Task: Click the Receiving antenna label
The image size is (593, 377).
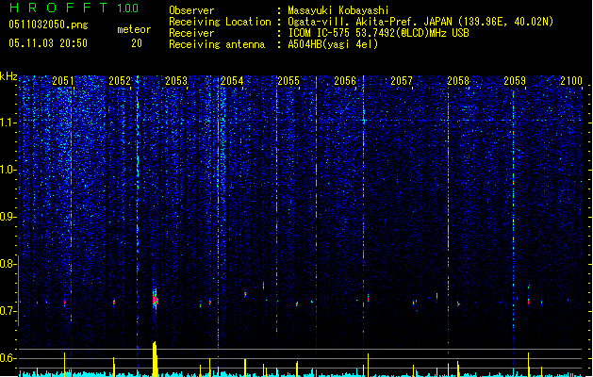Action: (x=217, y=44)
